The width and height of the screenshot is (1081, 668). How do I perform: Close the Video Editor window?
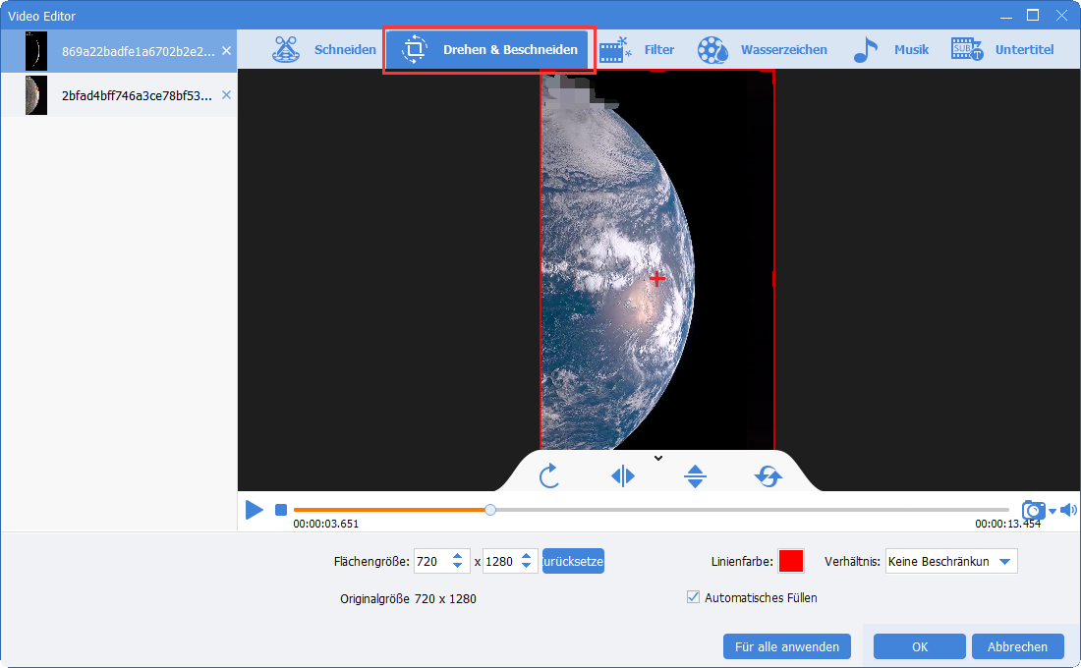coord(1061,15)
